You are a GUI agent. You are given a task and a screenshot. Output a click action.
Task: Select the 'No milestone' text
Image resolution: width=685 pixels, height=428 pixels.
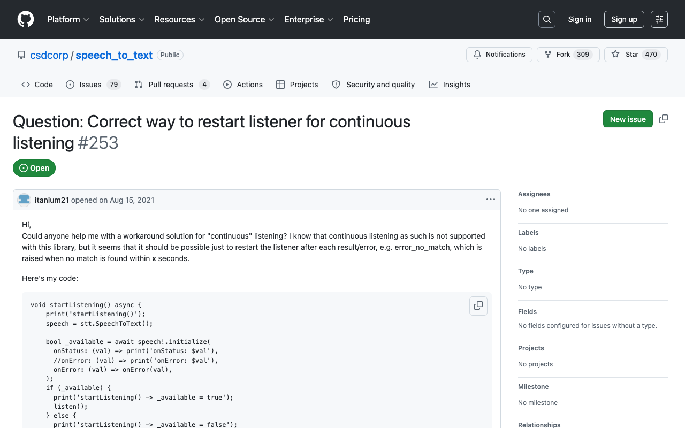[538, 403]
